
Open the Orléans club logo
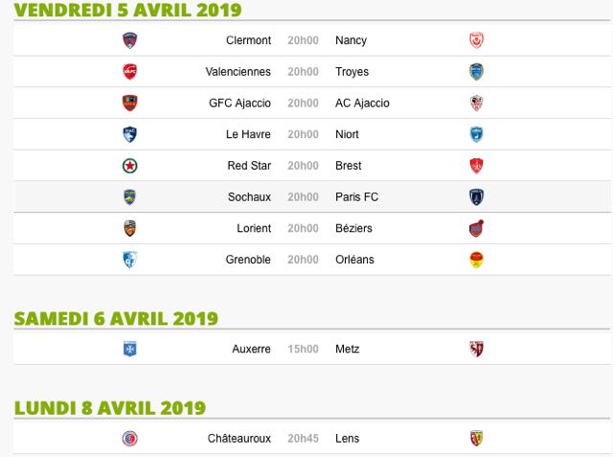(476, 260)
